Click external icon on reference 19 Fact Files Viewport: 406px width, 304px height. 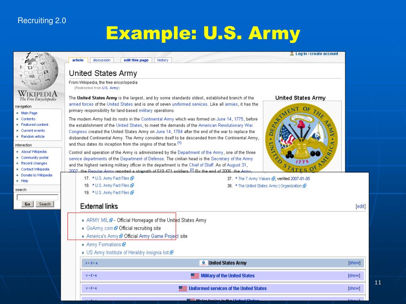(x=132, y=193)
